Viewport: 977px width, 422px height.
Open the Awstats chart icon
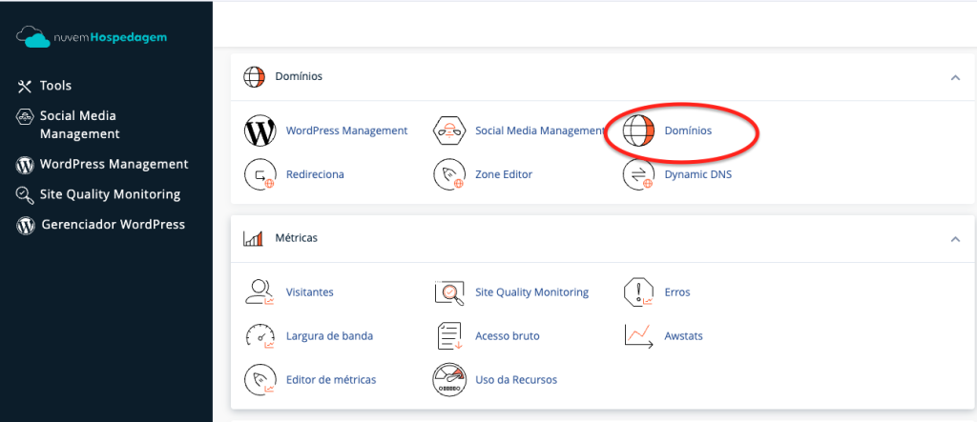click(638, 335)
